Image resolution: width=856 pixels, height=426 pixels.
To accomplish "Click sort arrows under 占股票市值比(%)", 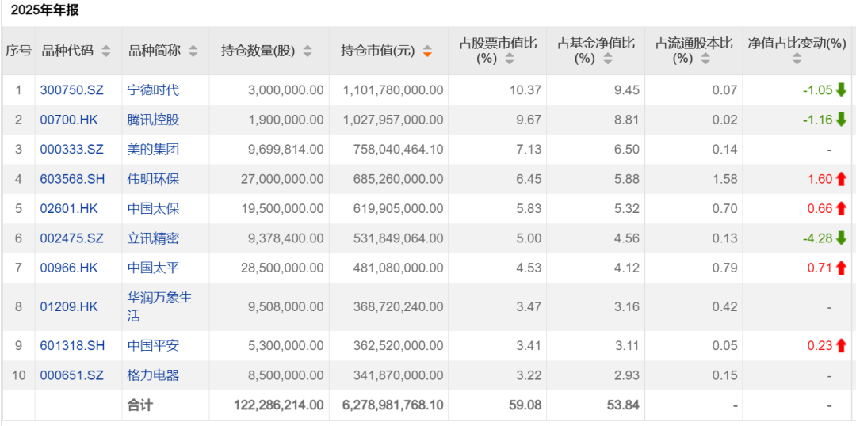I will [509, 59].
